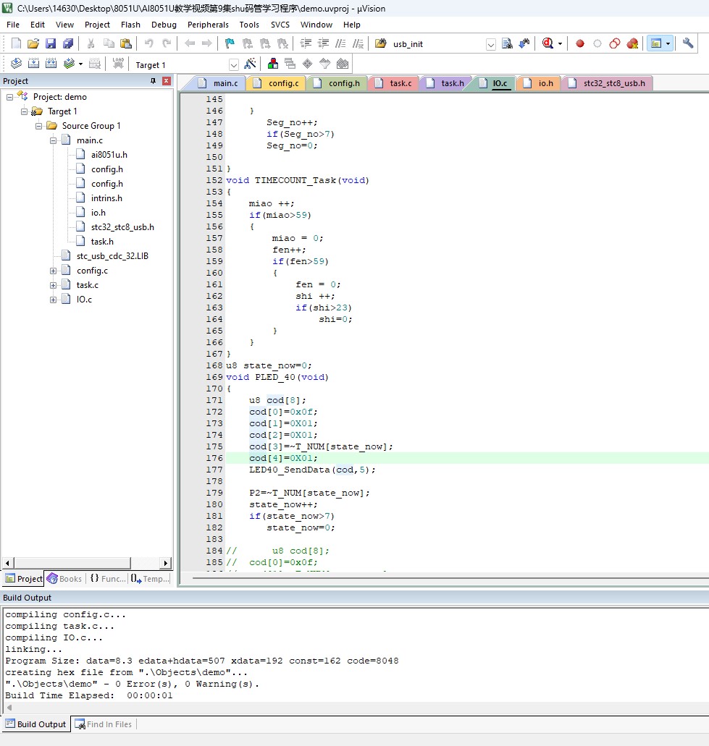Expand the IO.c tree node
Screen dimensions: 709x746
54,300
